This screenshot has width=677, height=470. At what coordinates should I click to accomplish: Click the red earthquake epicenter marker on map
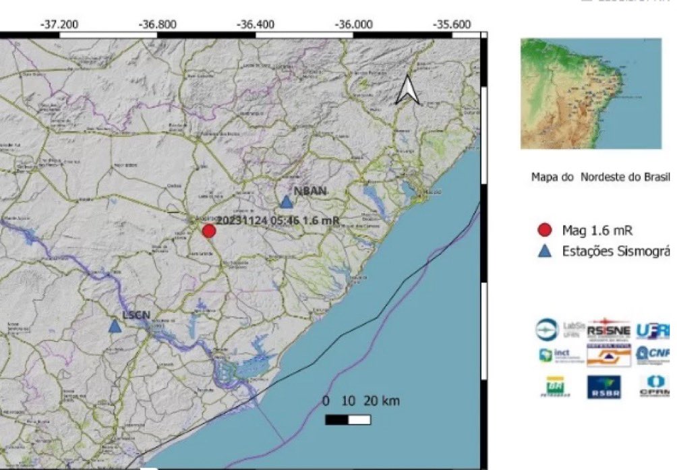[x=209, y=231]
